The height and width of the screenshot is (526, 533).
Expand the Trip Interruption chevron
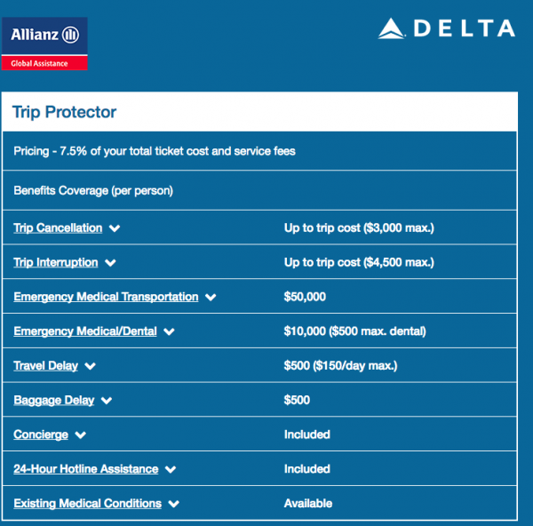110,263
